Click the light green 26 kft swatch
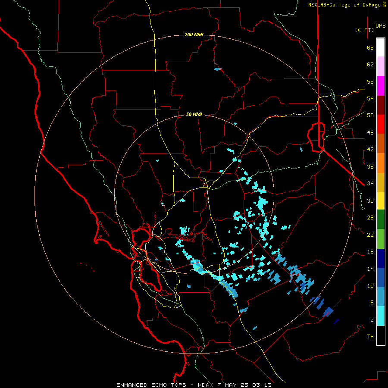Screen dimensions: 388x388 [x=381, y=239]
